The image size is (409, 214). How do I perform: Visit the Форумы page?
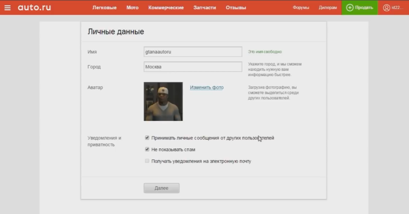(301, 7)
